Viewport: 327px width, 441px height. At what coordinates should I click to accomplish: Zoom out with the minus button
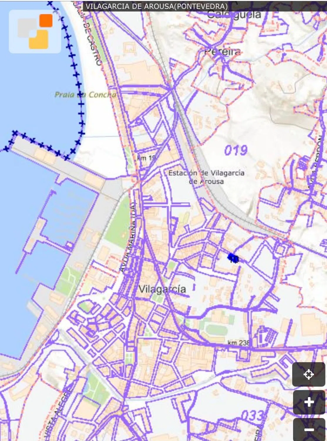(309, 430)
